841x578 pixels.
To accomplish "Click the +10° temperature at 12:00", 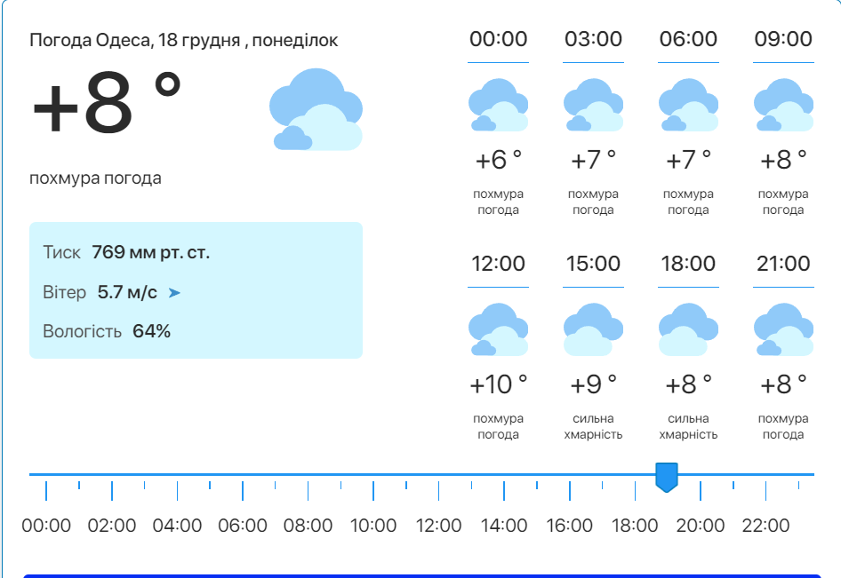I will (x=498, y=384).
